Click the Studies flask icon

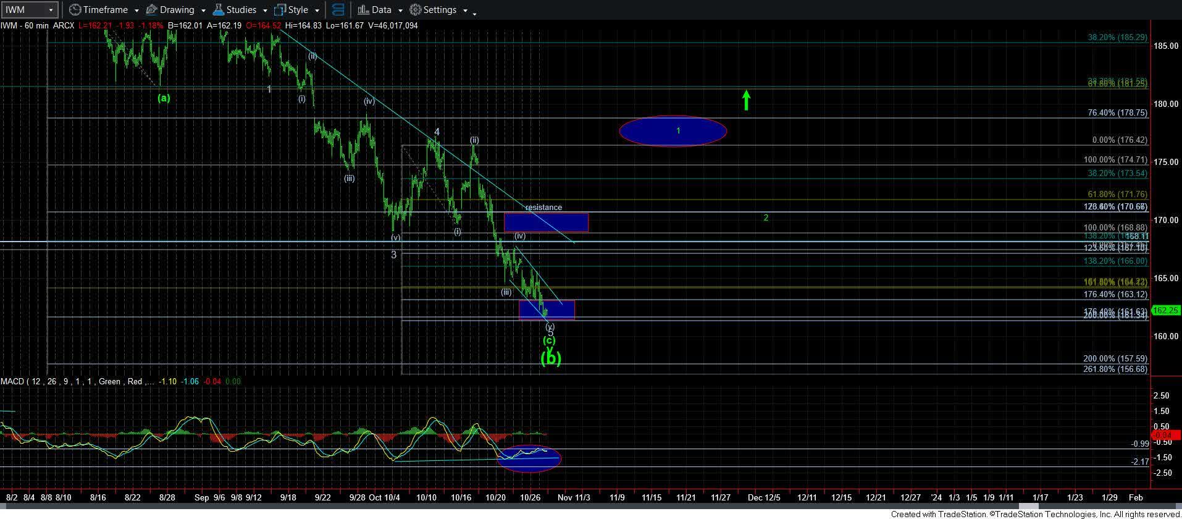(x=218, y=10)
